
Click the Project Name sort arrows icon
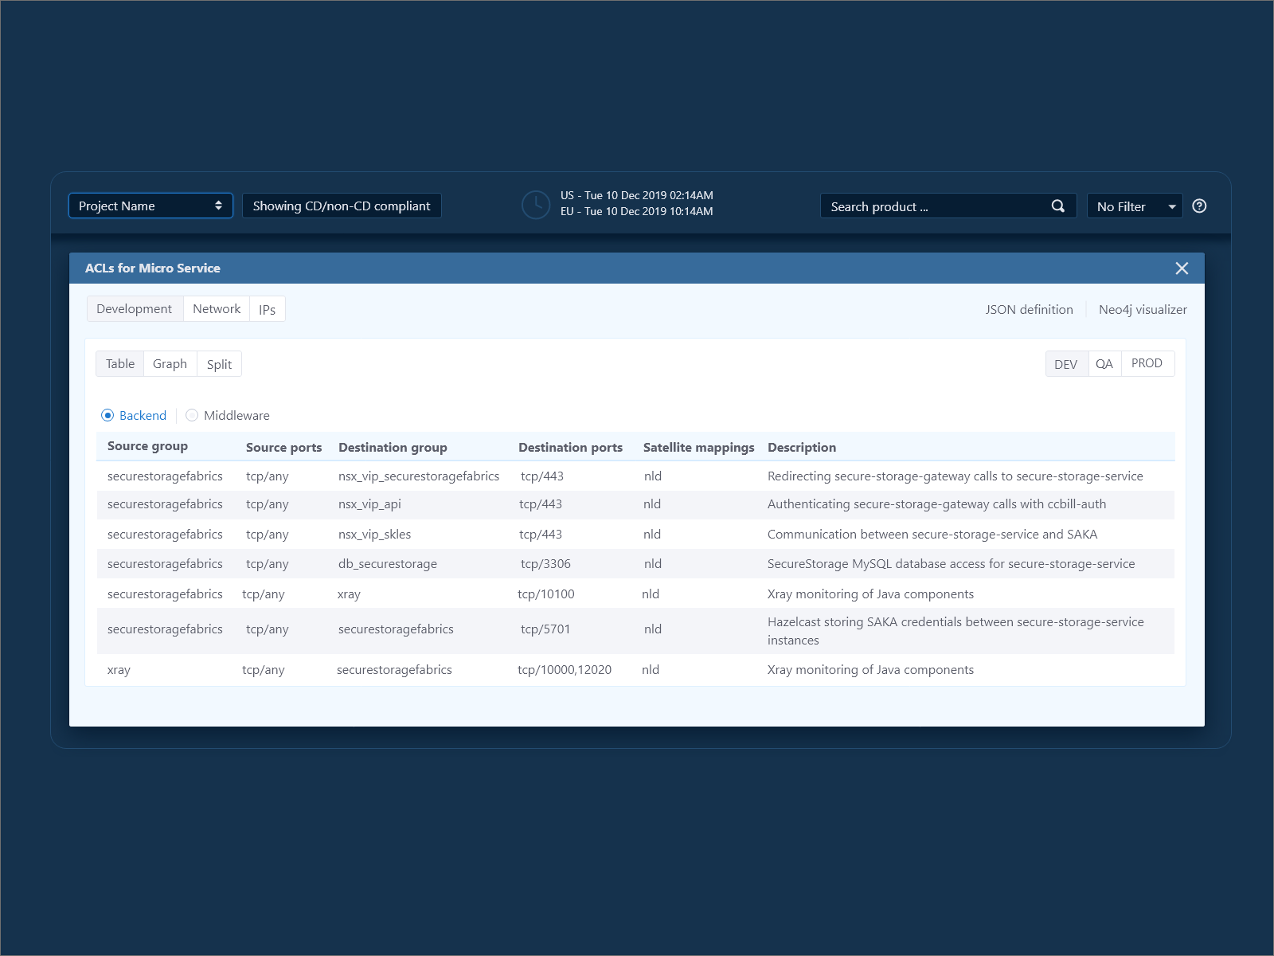pos(218,206)
